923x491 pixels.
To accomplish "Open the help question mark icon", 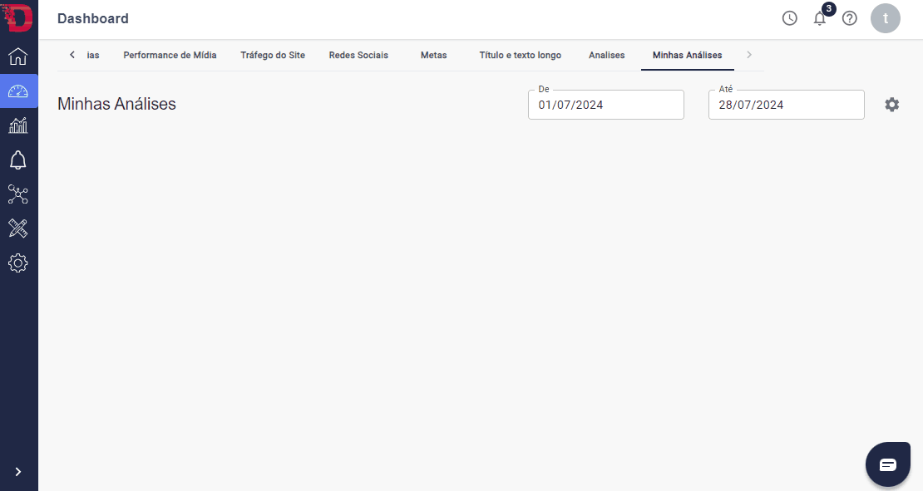I will tap(850, 18).
